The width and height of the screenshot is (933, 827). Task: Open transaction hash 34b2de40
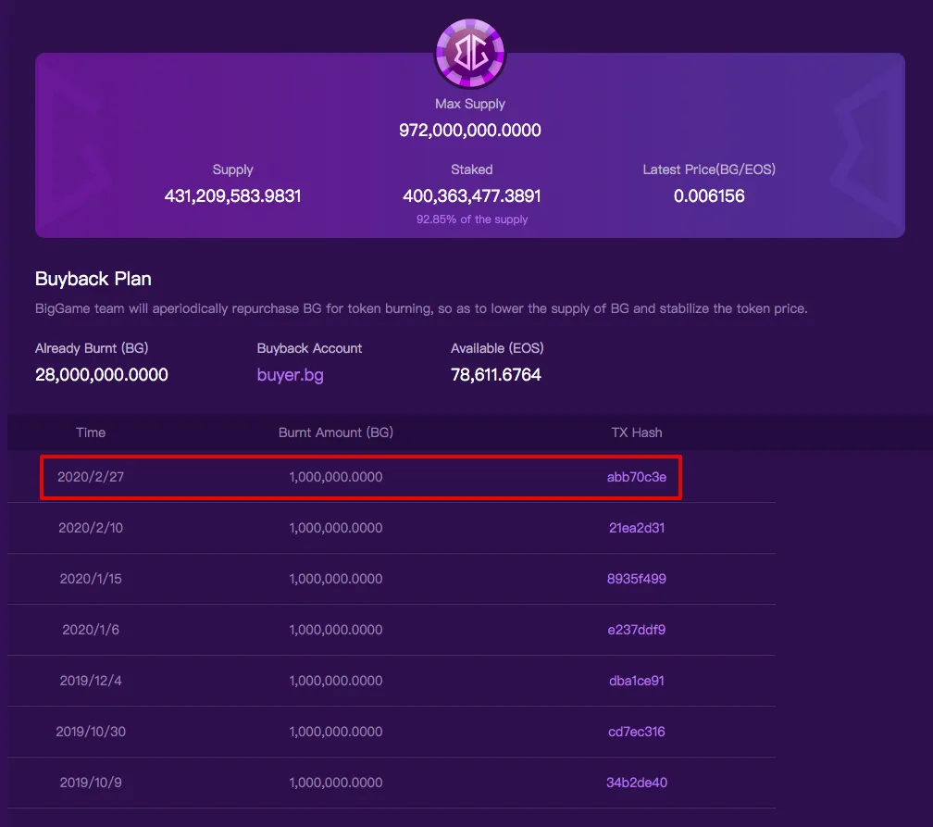coord(637,783)
